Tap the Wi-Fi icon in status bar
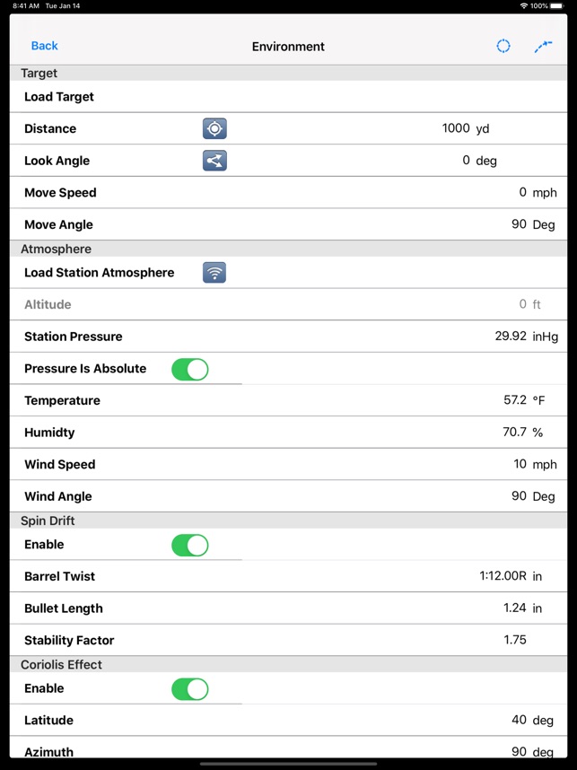577x770 pixels. tap(523, 5)
